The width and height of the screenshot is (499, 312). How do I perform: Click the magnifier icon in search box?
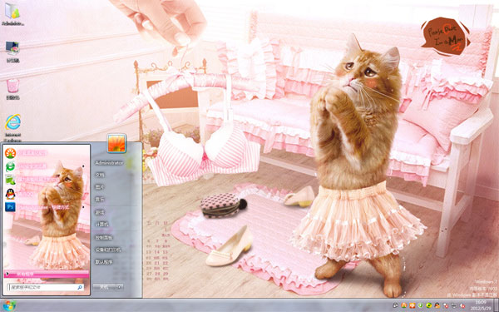tap(80, 287)
